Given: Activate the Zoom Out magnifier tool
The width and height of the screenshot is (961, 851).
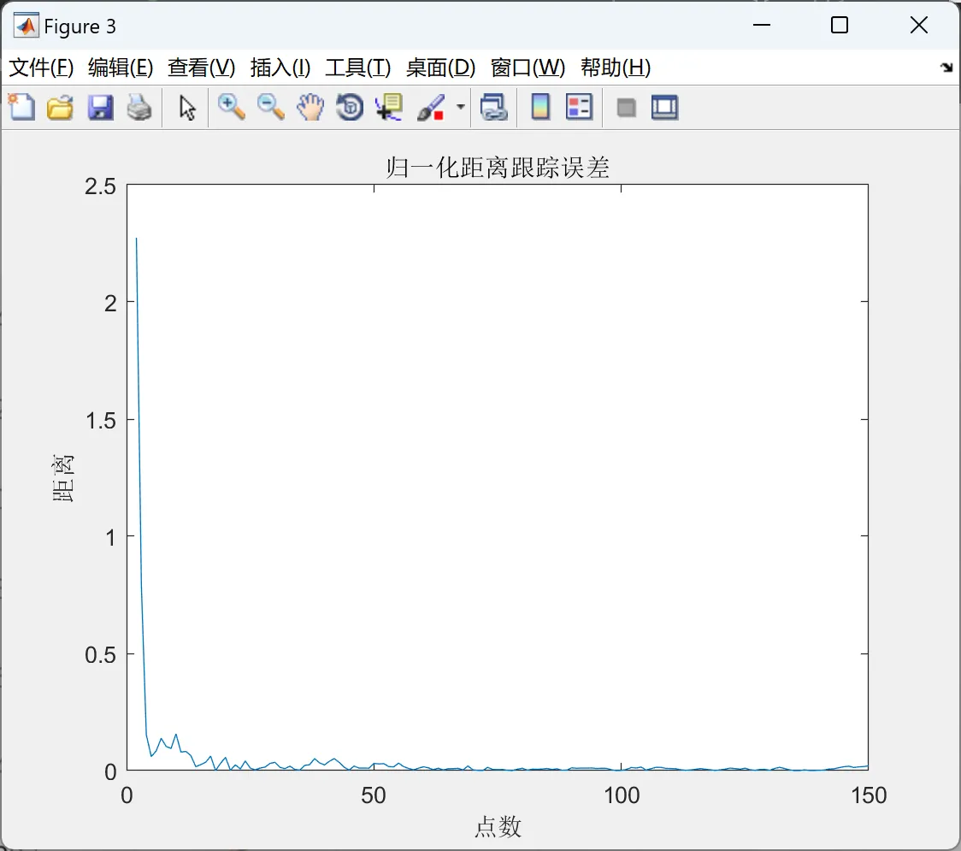Looking at the screenshot, I should point(270,107).
